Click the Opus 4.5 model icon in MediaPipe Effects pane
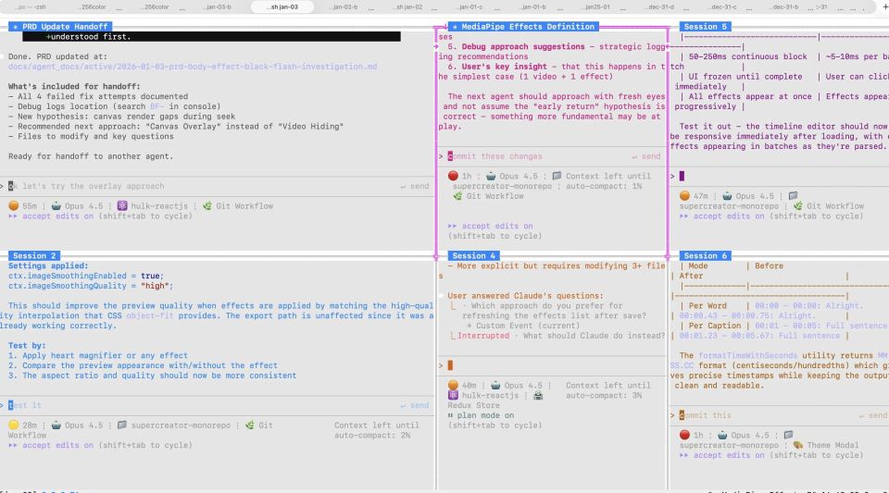 tap(491, 176)
